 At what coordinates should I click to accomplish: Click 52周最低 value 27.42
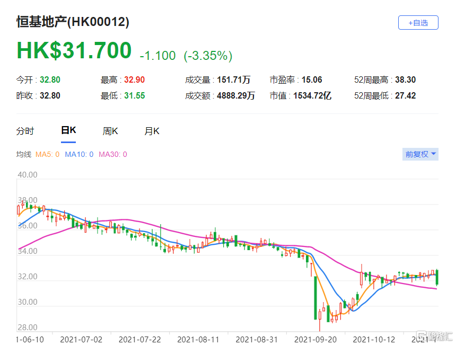(406, 95)
